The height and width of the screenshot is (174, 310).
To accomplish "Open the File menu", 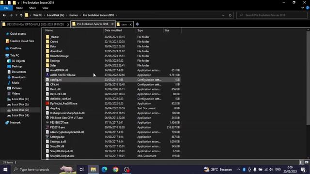I will 6,8.
